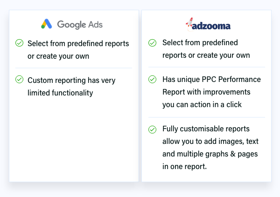Click 'in one report.' closing line
Image resolution: width=280 pixels, height=197 pixels.
point(184,167)
